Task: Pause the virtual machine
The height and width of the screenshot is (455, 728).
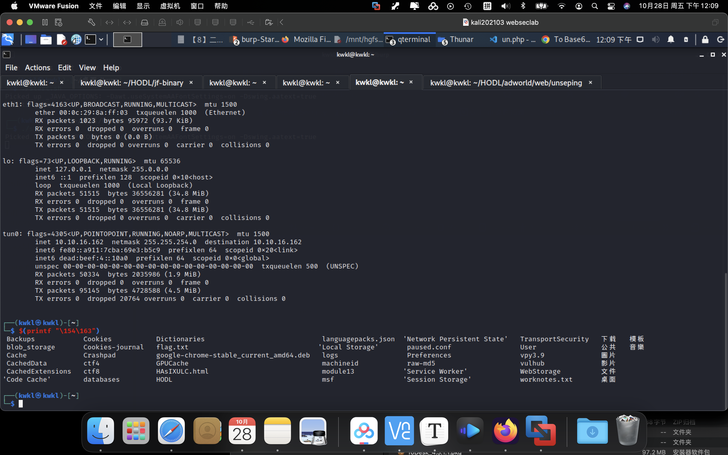Action: pyautogui.click(x=45, y=22)
